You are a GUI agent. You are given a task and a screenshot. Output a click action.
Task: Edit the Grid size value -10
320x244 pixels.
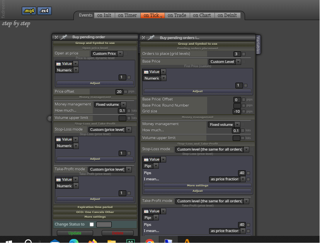237,112
